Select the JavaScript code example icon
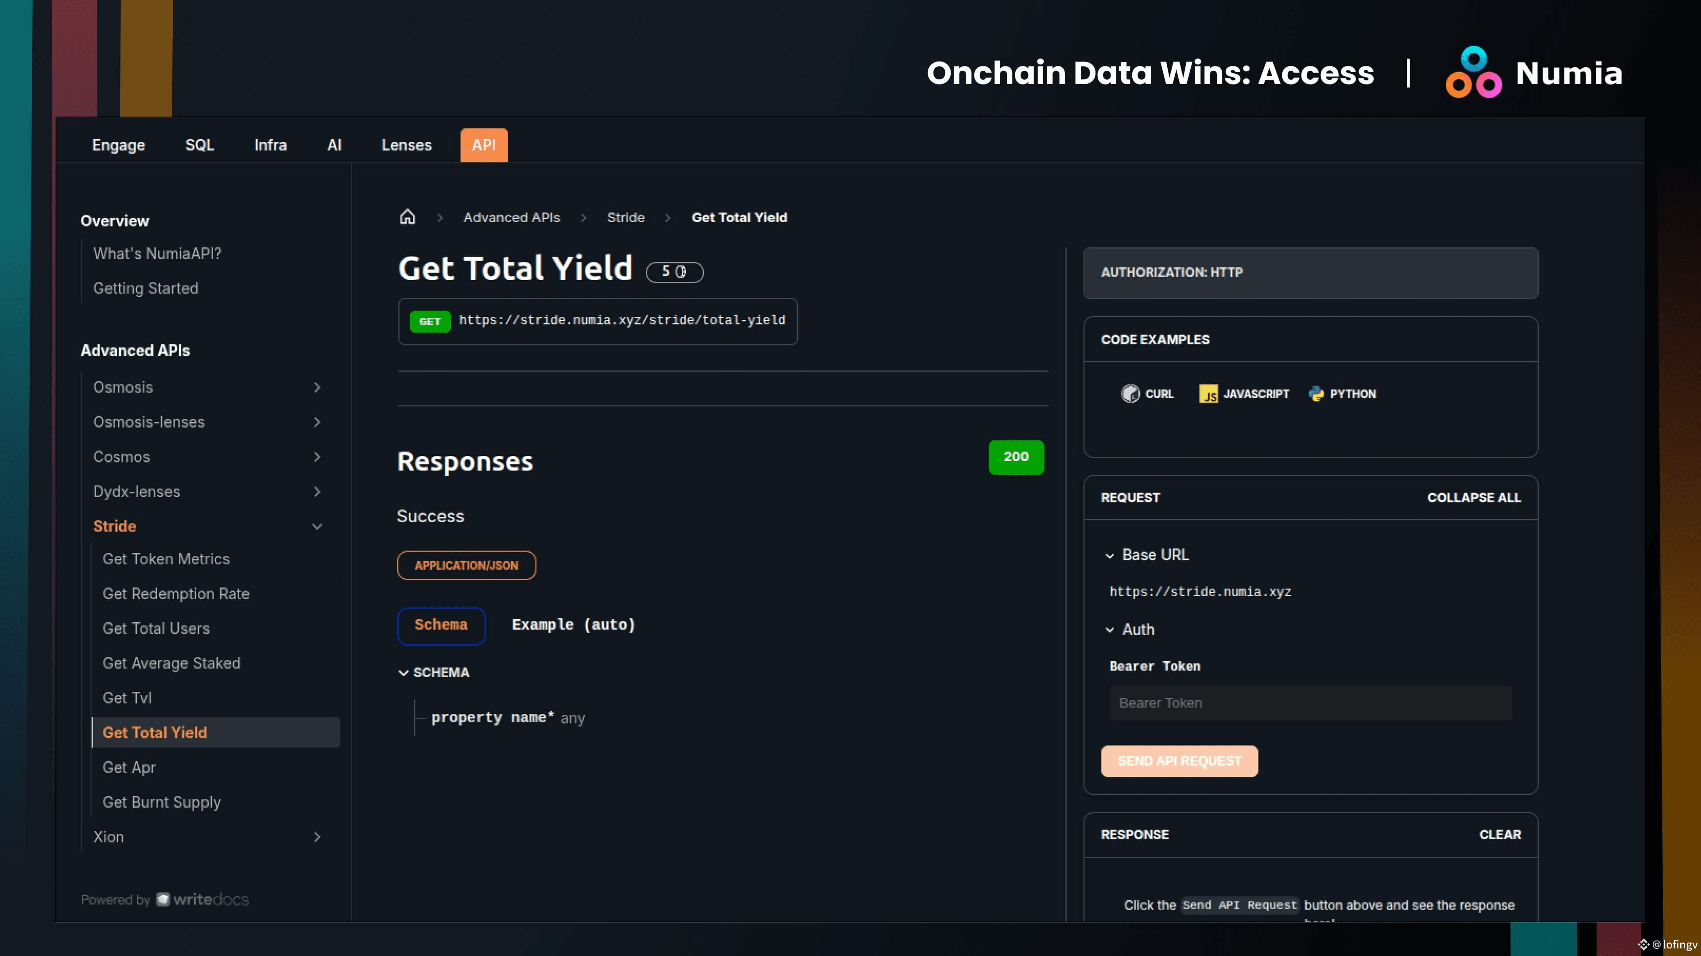The height and width of the screenshot is (956, 1701). (x=1208, y=394)
